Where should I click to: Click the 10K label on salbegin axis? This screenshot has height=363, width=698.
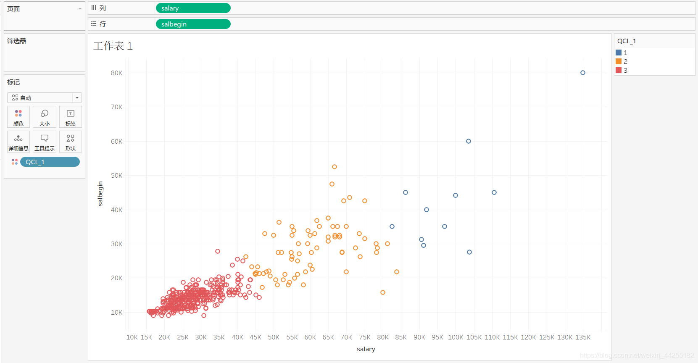[x=117, y=312]
